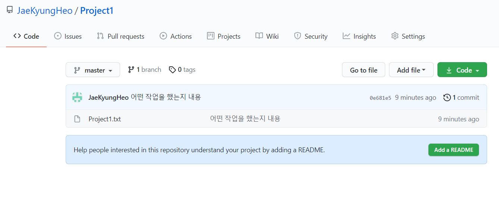
Task: Click '9 minutes ago' beside commit hash
Action: pyautogui.click(x=415, y=98)
